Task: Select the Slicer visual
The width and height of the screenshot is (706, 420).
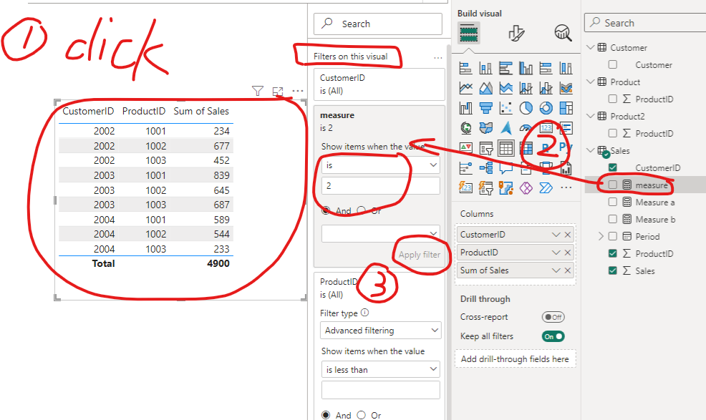Action: coord(486,148)
